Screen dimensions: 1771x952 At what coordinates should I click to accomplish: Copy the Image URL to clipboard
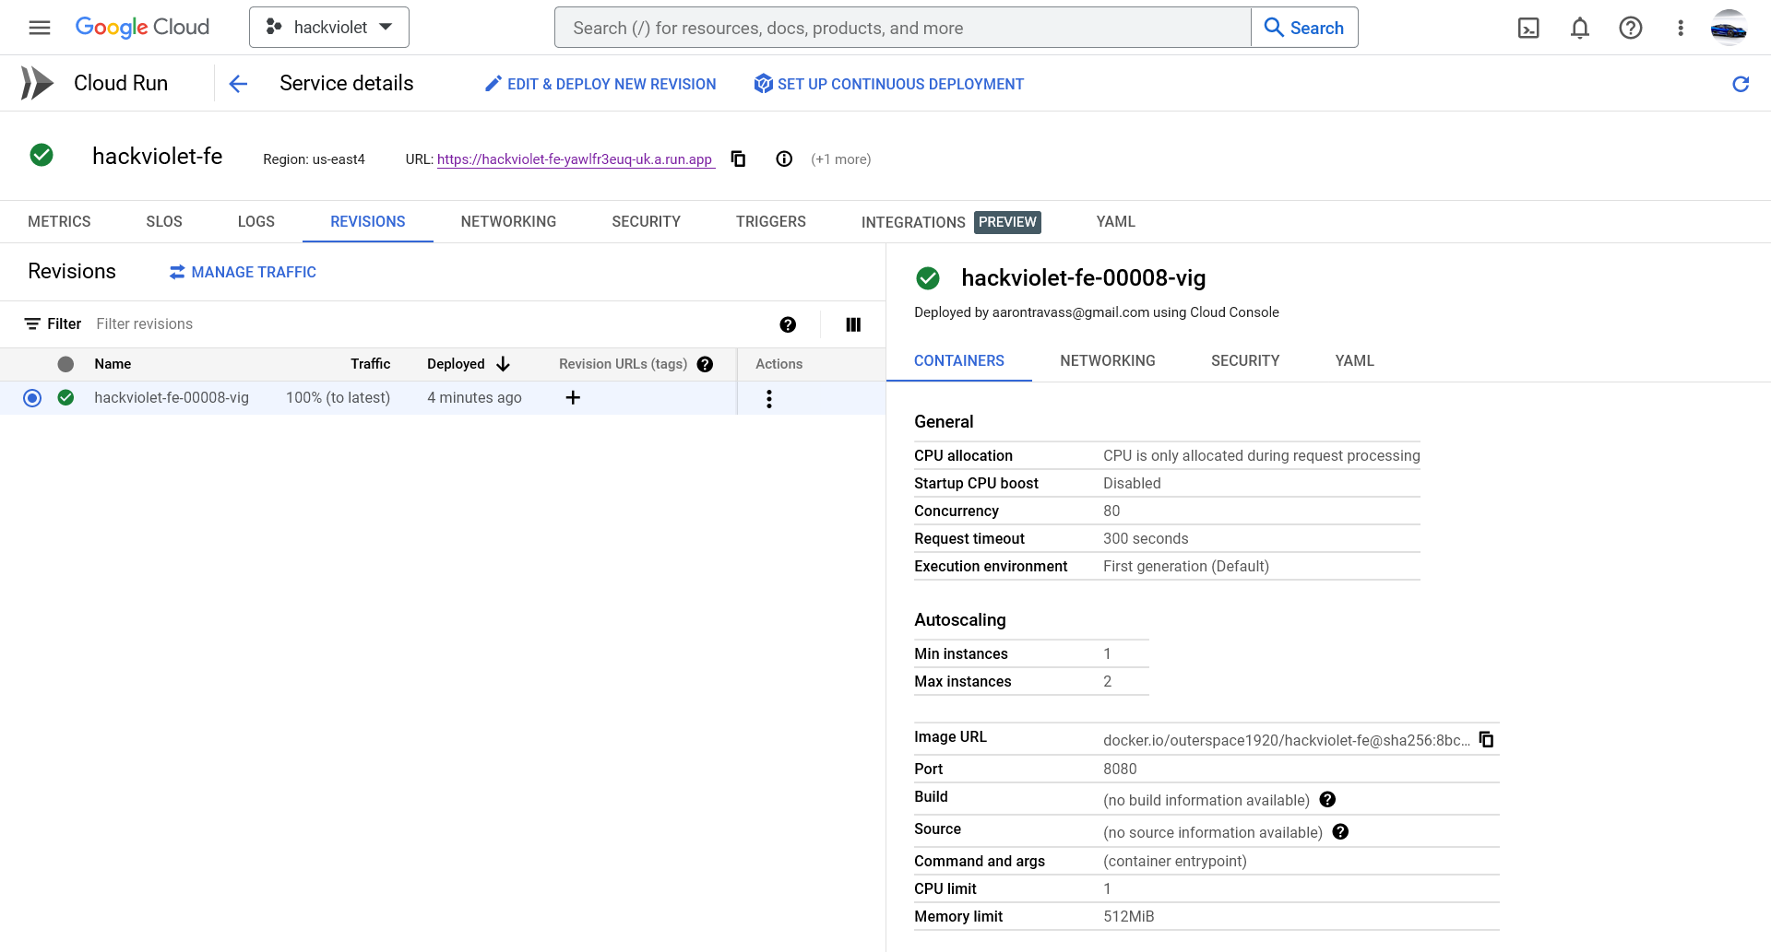tap(1486, 739)
